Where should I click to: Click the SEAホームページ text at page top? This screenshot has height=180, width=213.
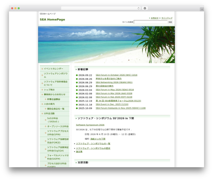coord(48,14)
